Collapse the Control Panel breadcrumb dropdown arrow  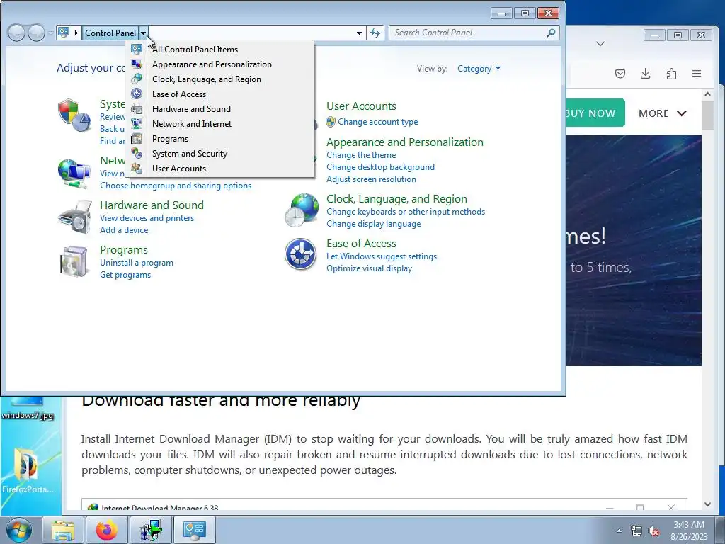143,33
